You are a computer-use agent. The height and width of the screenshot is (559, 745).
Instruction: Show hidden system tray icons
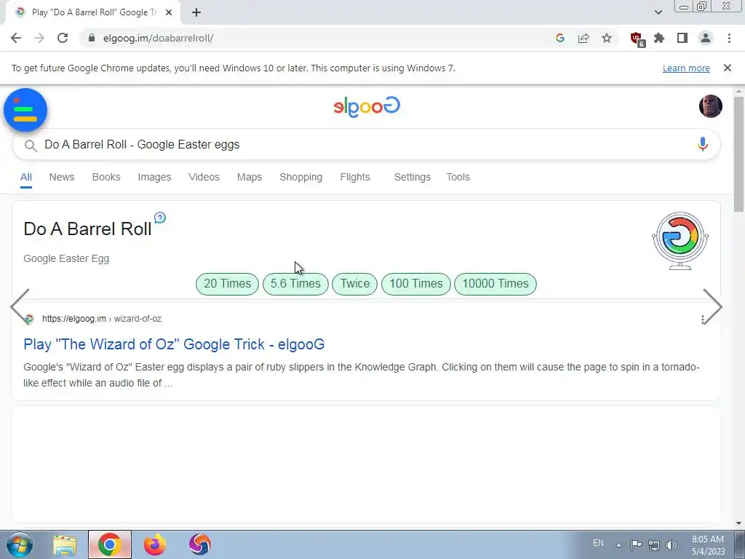point(618,545)
